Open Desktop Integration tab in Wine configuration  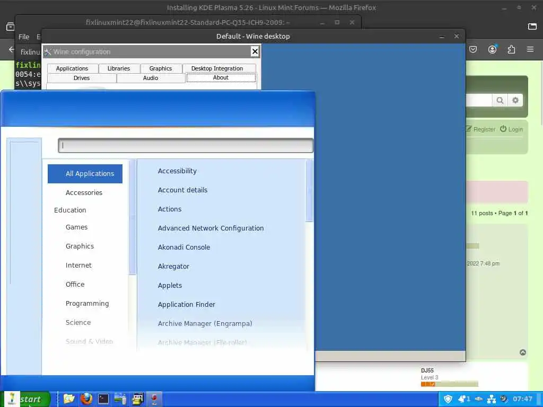pos(217,68)
